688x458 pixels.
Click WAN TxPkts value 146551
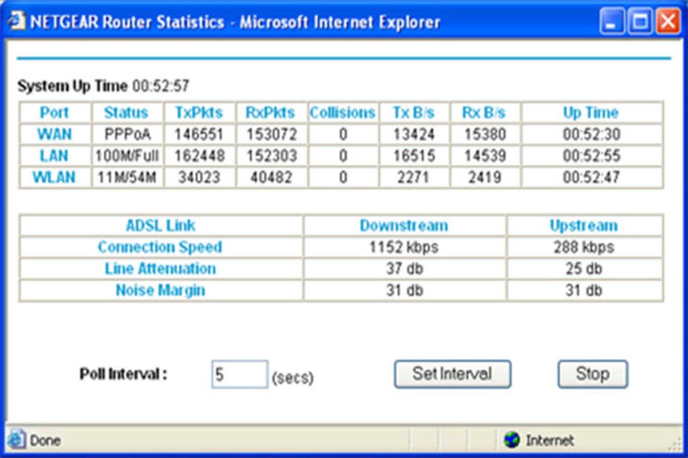pos(199,135)
